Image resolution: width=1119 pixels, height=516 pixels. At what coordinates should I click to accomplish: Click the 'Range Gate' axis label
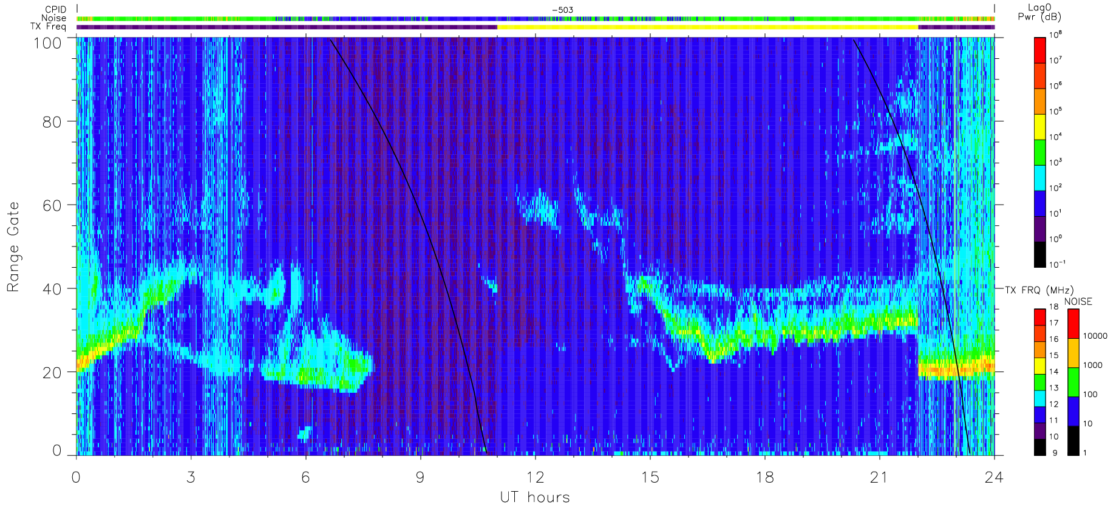click(x=13, y=246)
